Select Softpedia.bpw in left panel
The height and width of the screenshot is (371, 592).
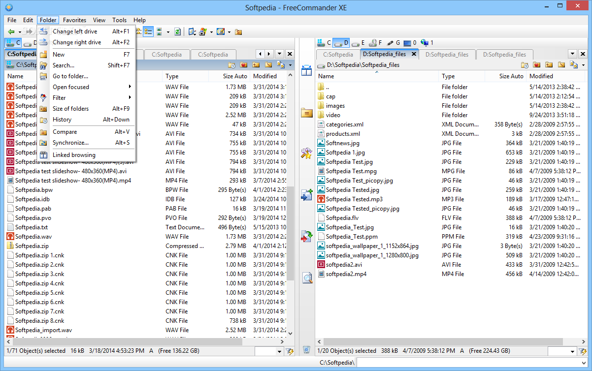[33, 190]
